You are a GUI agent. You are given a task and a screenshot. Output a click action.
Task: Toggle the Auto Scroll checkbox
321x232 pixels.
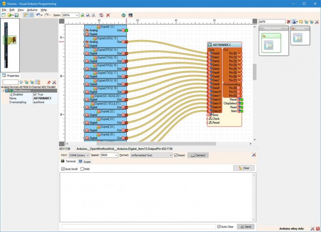(64, 169)
